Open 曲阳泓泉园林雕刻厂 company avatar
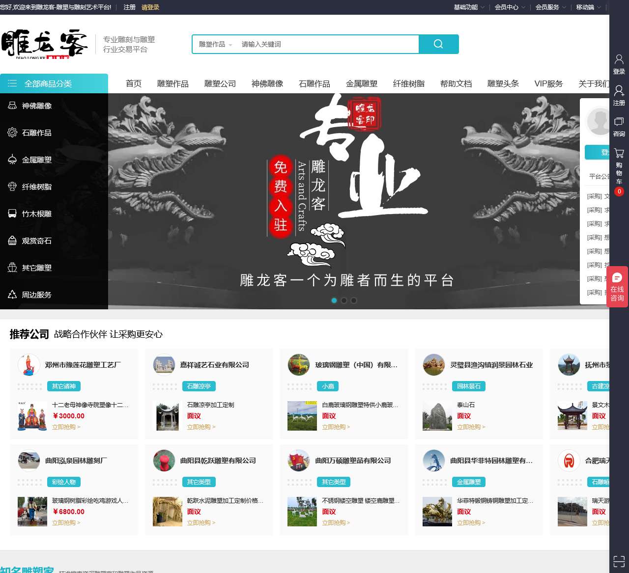 (x=29, y=461)
